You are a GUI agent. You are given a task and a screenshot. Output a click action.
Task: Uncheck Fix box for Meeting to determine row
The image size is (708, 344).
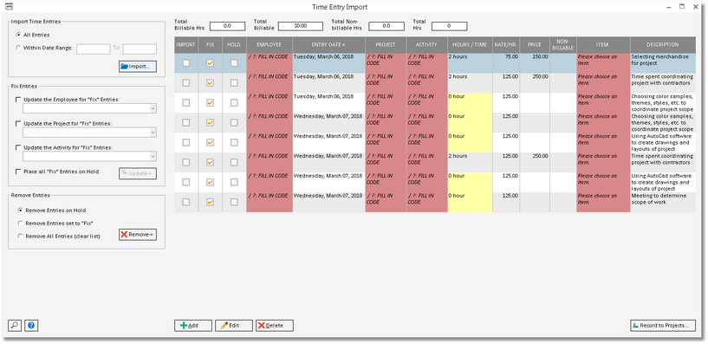click(x=210, y=202)
